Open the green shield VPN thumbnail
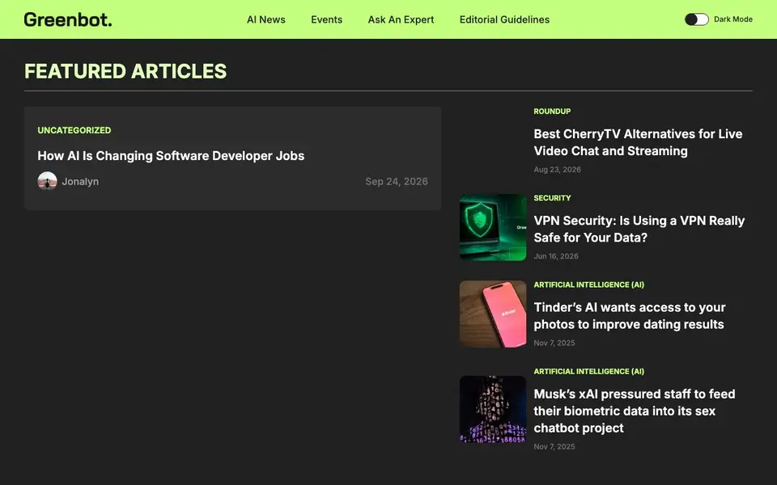Viewport: 777px width, 485px height. 493,227
